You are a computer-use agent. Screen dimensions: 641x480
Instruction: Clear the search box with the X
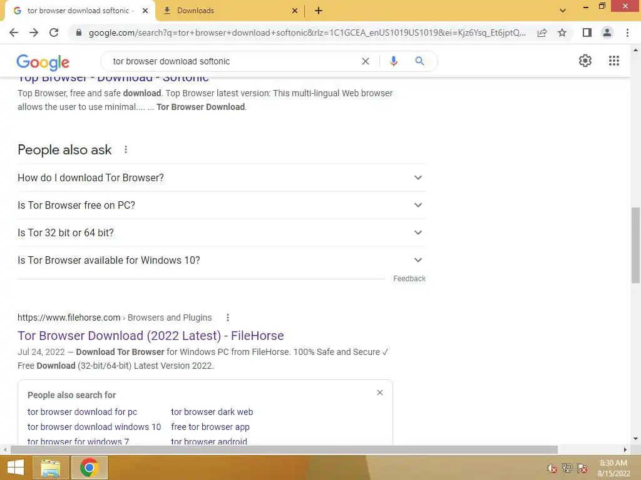point(366,61)
